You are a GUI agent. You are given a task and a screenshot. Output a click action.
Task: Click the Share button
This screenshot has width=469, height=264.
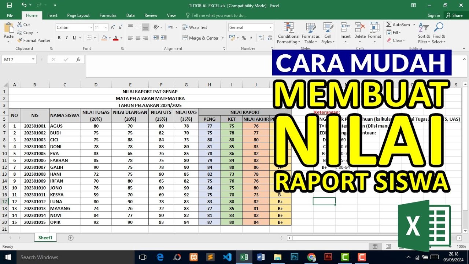click(x=454, y=15)
